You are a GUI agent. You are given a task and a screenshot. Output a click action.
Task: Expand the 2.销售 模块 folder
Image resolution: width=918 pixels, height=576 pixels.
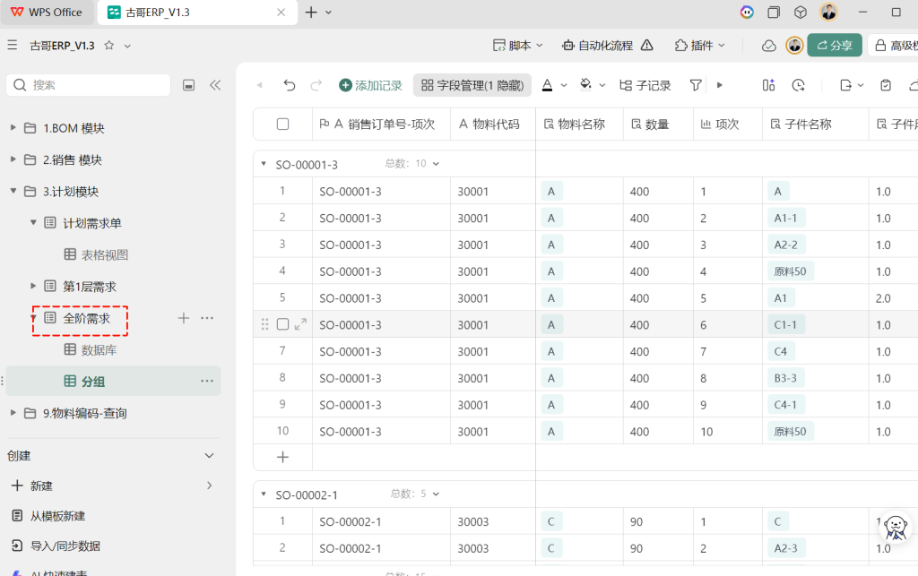13,159
